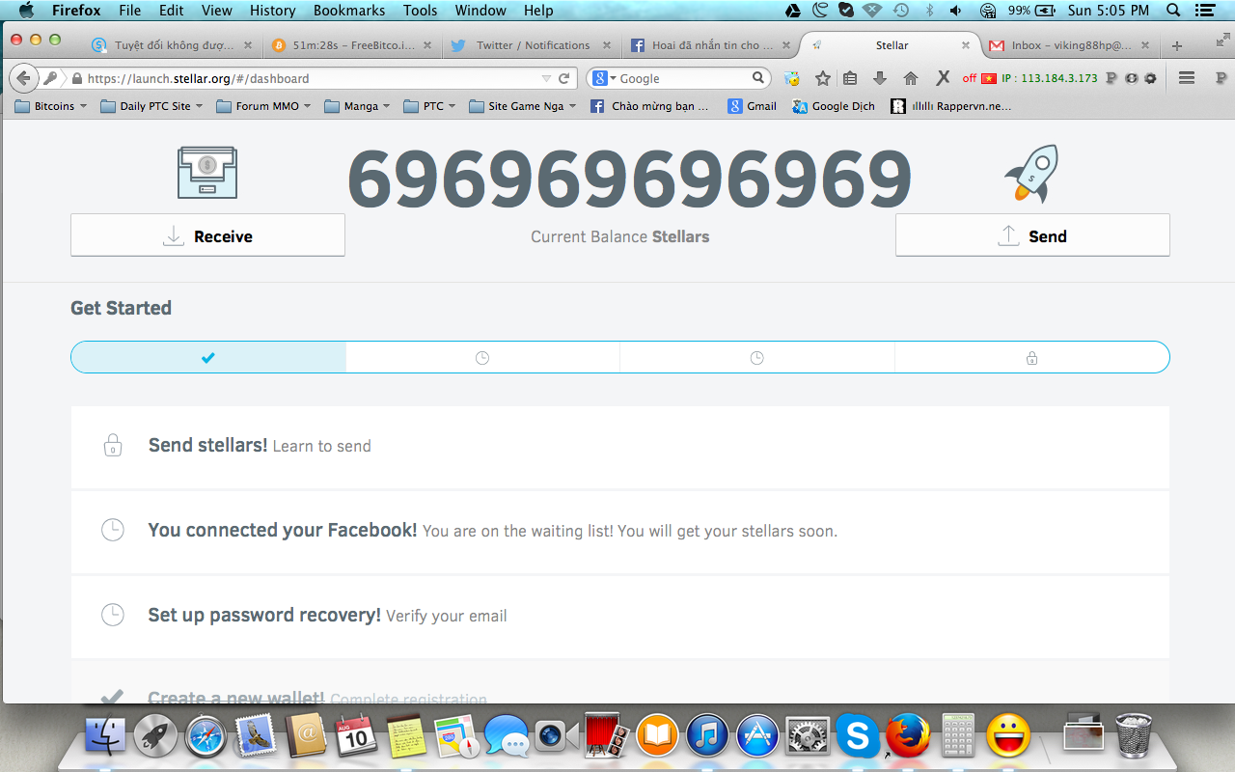Viewport: 1235px width, 772px height.
Task: Click the cash drawer icon above Receive
Action: [x=207, y=173]
